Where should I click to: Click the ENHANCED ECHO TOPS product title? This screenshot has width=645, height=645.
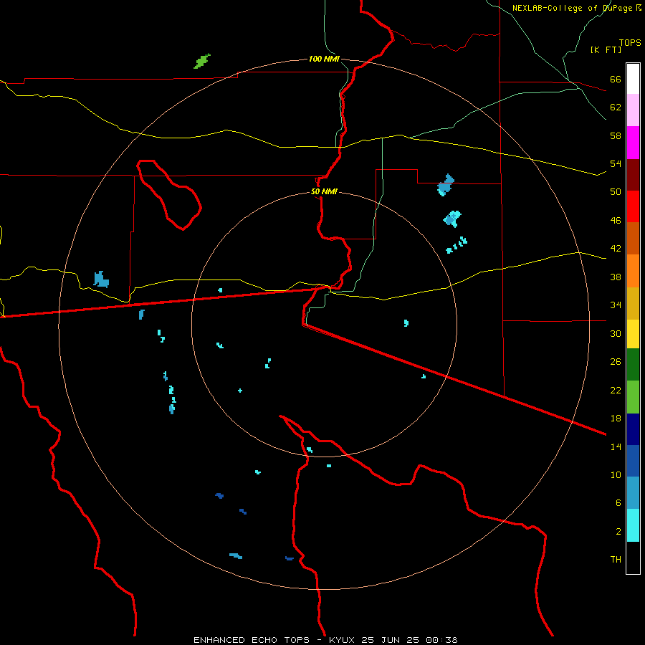(x=252, y=640)
